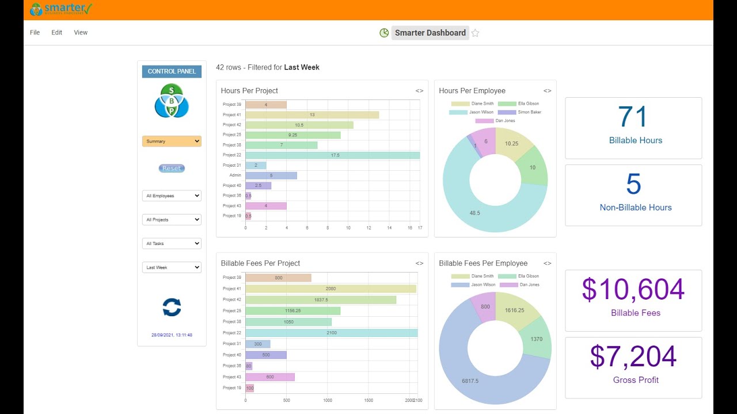Toggle code view for Billable Fees Per Employee
Viewport: 737px width, 414px height.
(x=547, y=263)
